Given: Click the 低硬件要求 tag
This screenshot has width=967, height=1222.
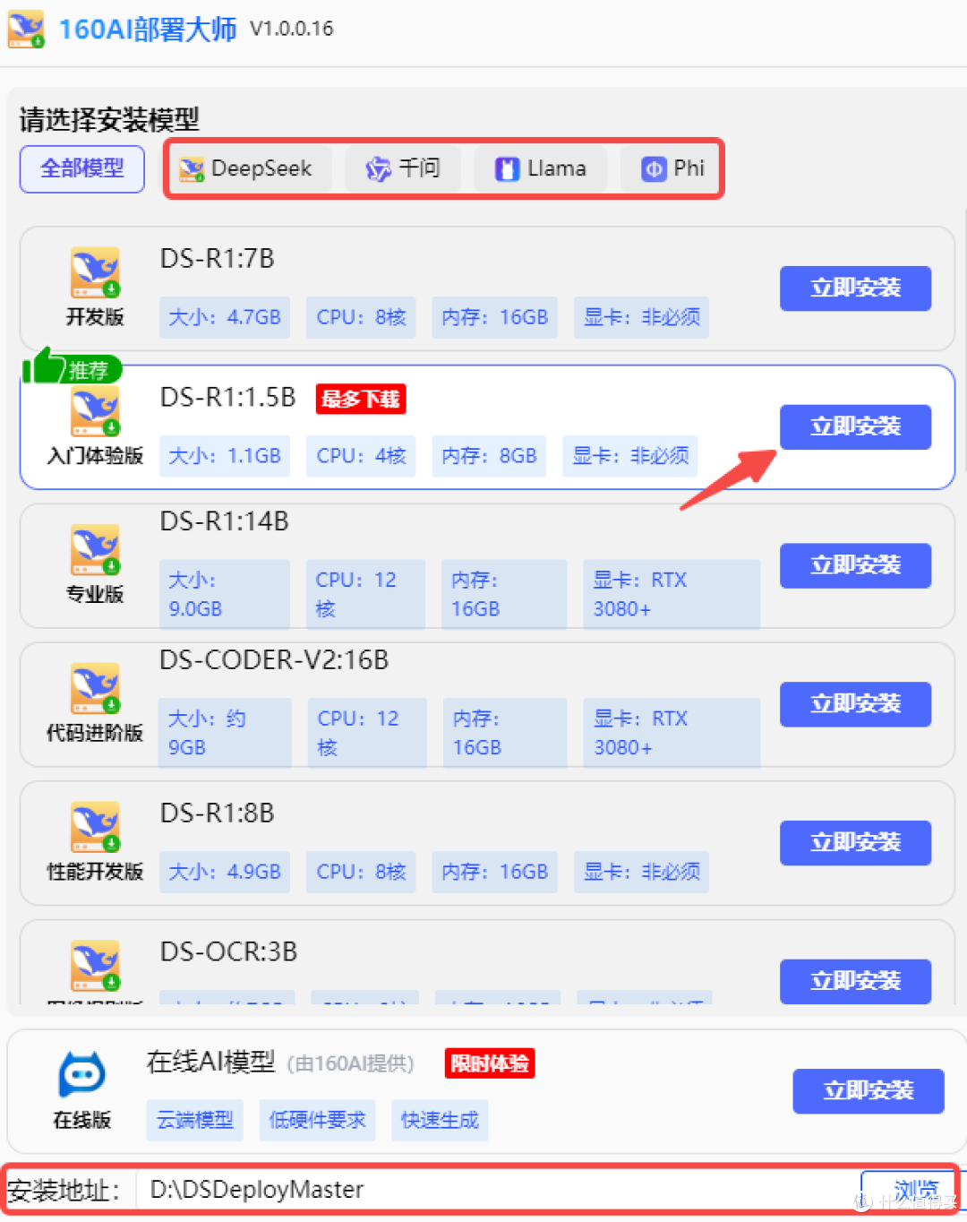Looking at the screenshot, I should coord(318,1120).
